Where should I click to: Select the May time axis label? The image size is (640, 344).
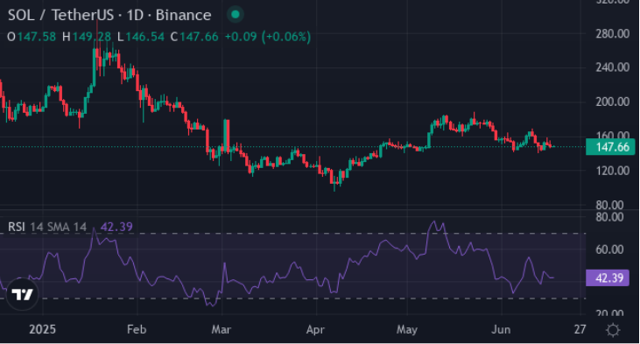coord(406,329)
